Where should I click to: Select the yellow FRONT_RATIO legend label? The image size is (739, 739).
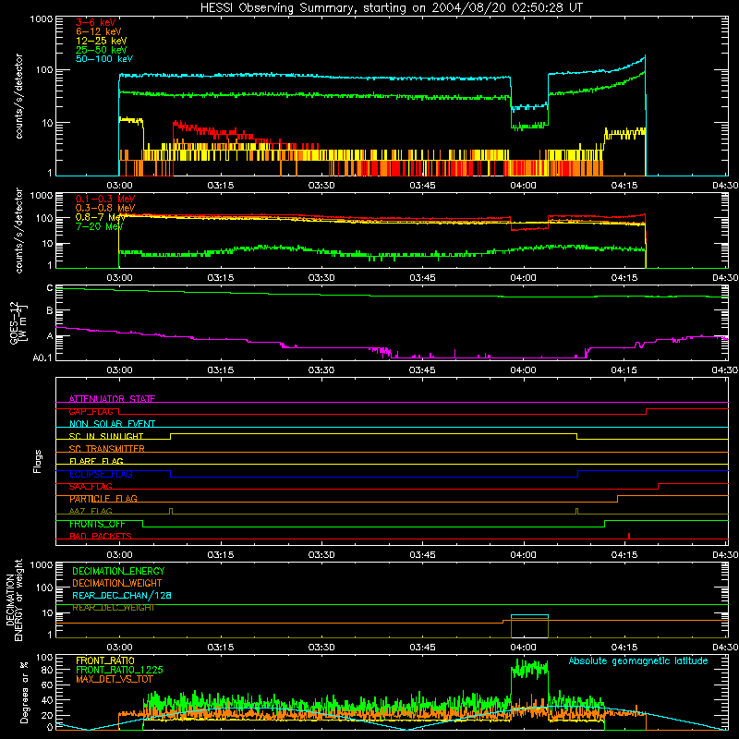pyautogui.click(x=104, y=660)
